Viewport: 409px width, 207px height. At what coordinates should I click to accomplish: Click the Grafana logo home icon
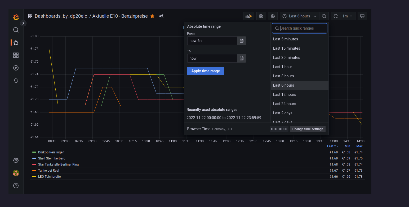(x=16, y=17)
